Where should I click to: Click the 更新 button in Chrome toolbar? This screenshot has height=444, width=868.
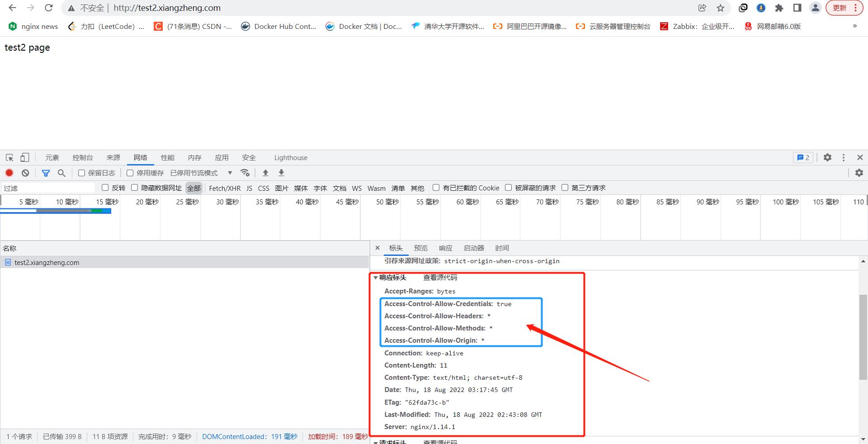[840, 8]
